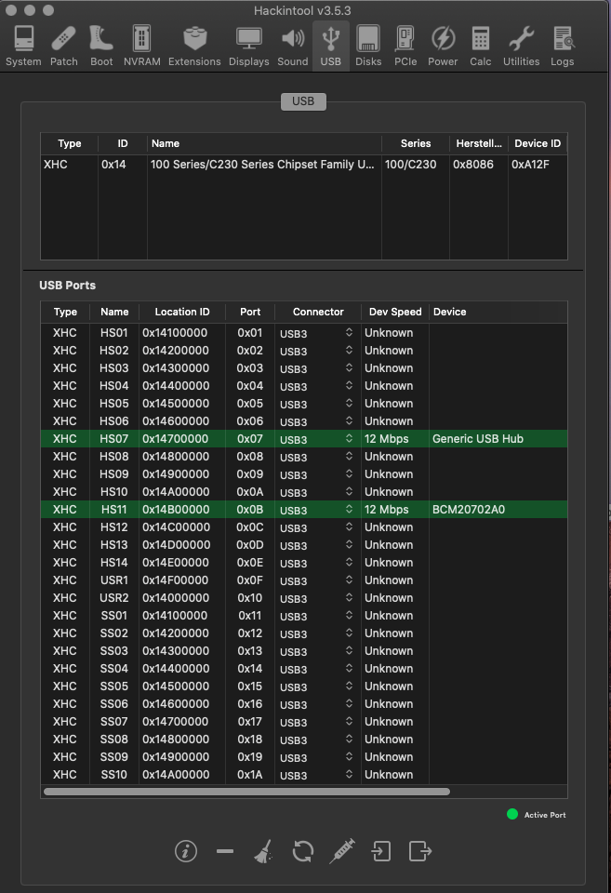The width and height of the screenshot is (611, 893).
Task: Select the XHC 0x14 controller row
Action: [303, 165]
